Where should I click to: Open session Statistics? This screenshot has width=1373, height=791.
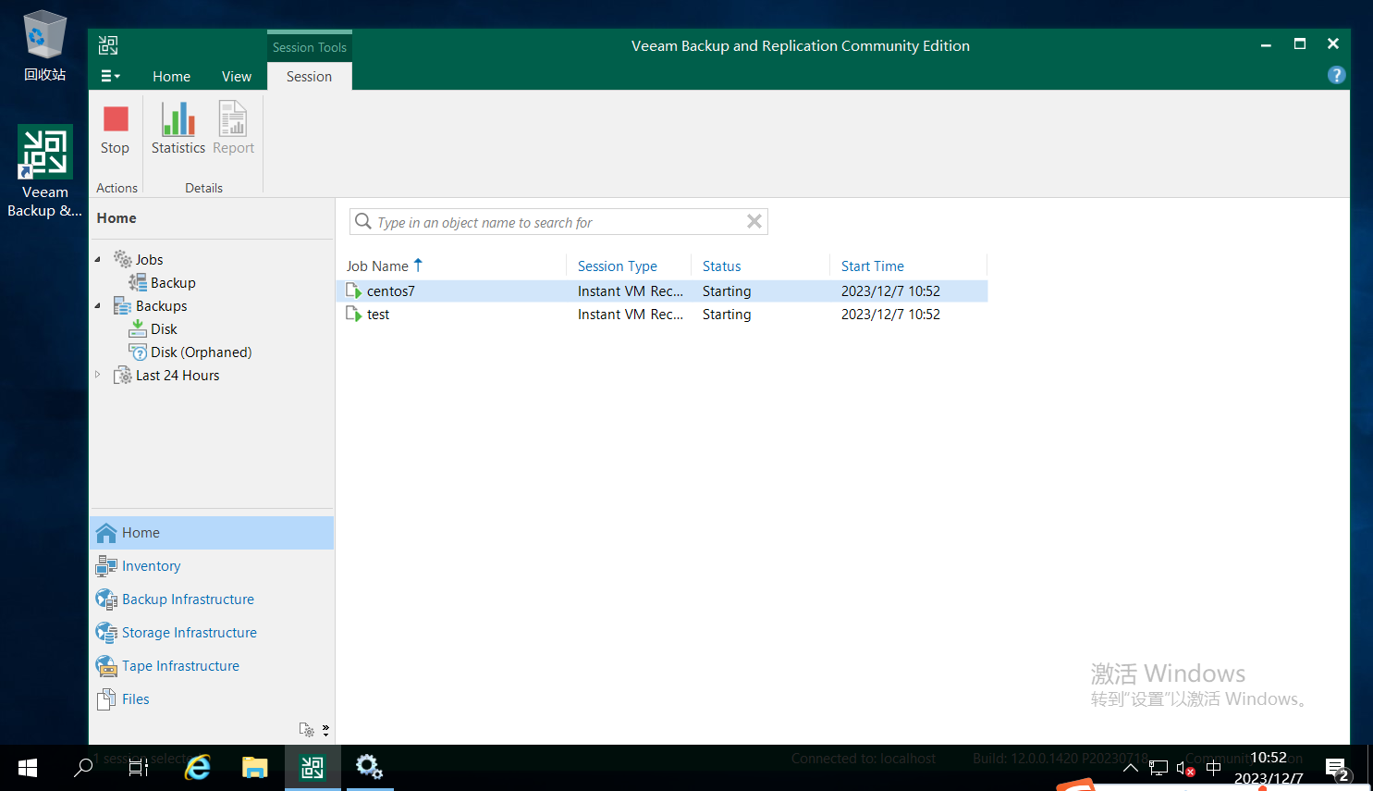click(178, 130)
